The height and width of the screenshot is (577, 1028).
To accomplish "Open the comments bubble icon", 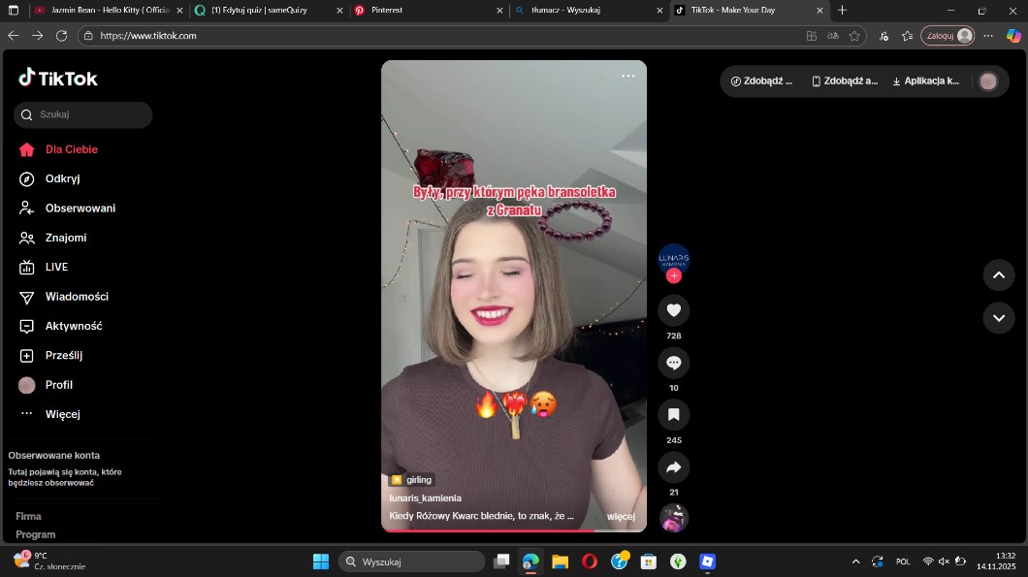I will tap(674, 363).
